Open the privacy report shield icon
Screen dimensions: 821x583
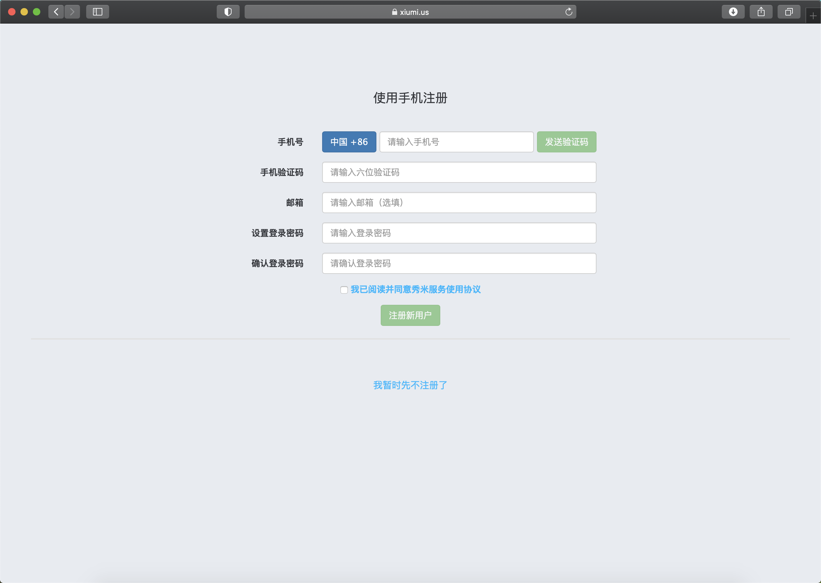[228, 12]
